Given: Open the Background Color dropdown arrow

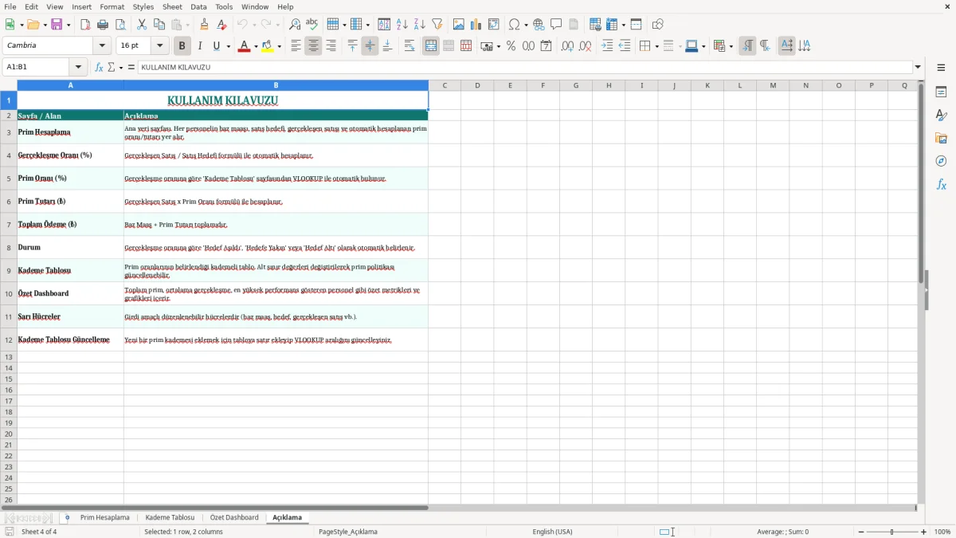Looking at the screenshot, I should pos(279,46).
